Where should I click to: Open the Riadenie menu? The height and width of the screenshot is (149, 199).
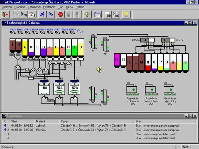[x=20, y=7]
